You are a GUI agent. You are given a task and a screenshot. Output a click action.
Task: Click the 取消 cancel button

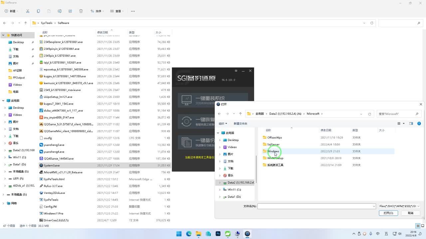pyautogui.click(x=410, y=213)
